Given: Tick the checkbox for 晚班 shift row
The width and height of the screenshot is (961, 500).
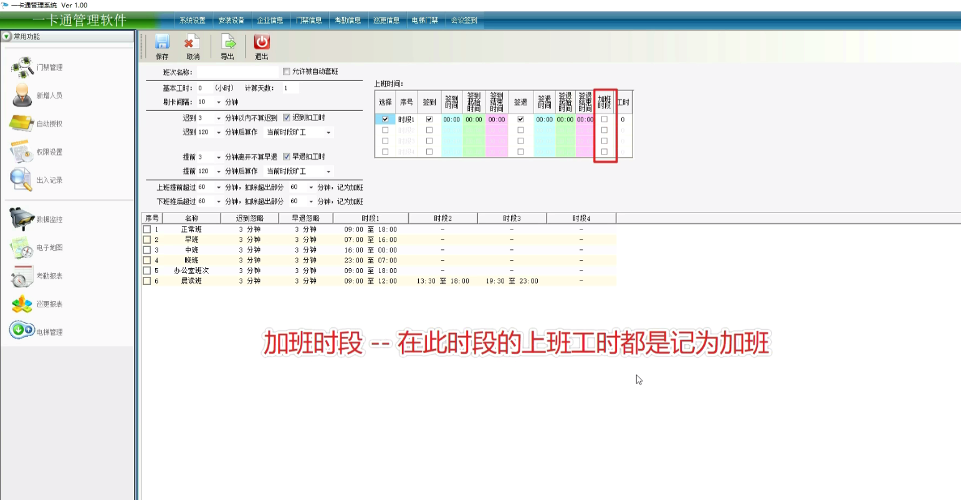Looking at the screenshot, I should click(147, 260).
